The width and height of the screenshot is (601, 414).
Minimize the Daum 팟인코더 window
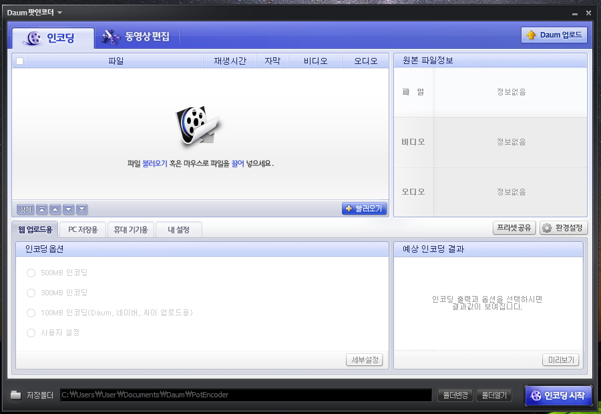tap(574, 13)
